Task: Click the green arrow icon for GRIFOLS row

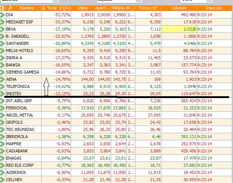Action: 2,122
